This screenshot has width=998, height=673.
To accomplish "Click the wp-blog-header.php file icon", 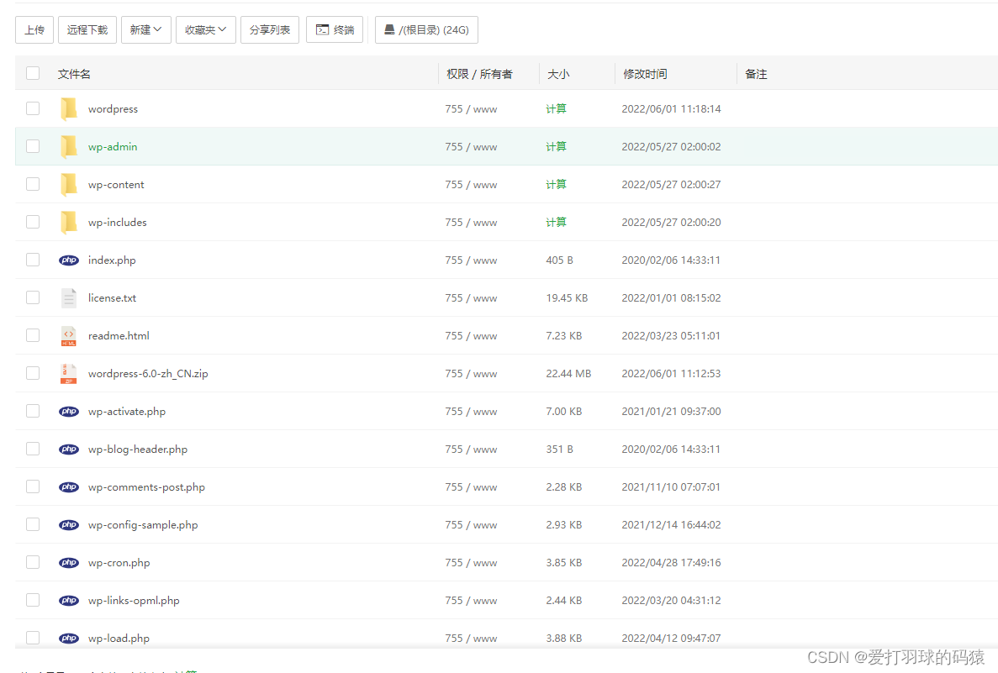I will pyautogui.click(x=69, y=450).
